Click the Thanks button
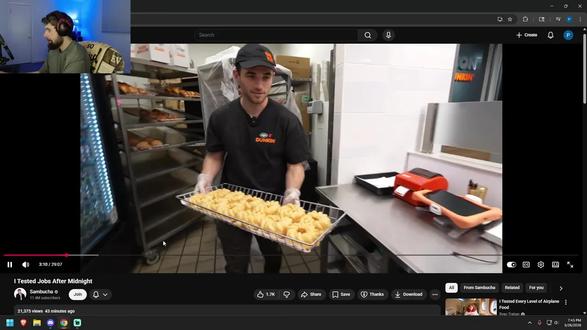Viewport: 587px width, 330px height. 372,294
